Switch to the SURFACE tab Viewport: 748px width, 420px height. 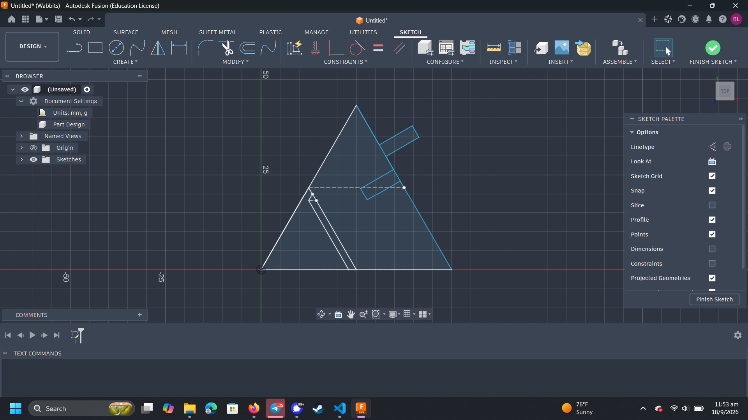click(x=126, y=32)
